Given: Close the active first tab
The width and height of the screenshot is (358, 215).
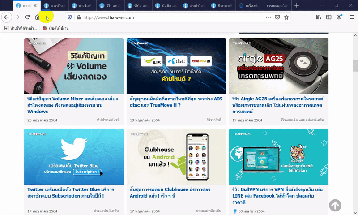Looking at the screenshot, I should [35, 6].
